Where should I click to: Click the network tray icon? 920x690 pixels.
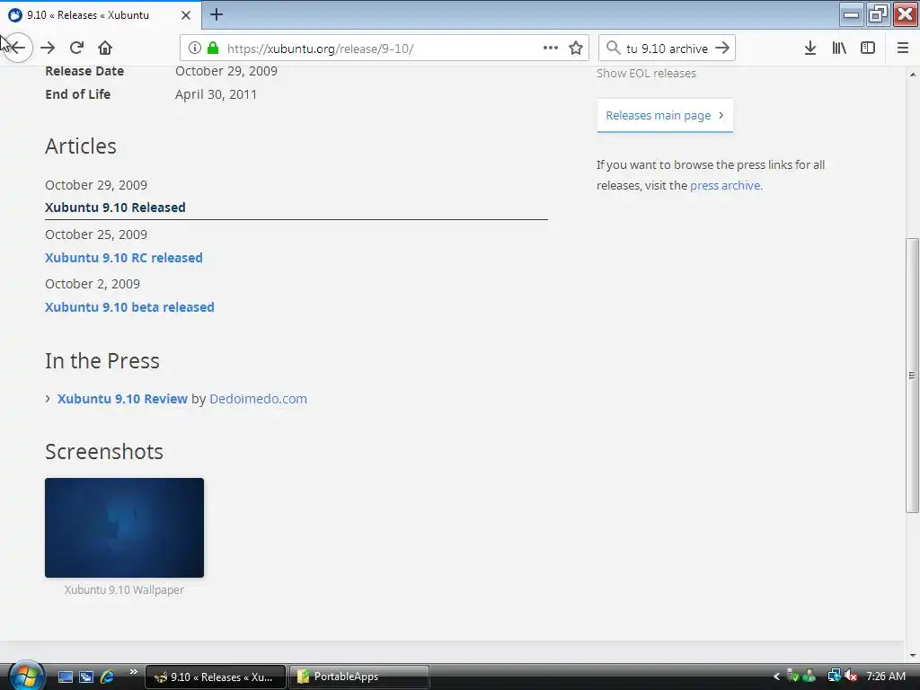tap(834, 676)
